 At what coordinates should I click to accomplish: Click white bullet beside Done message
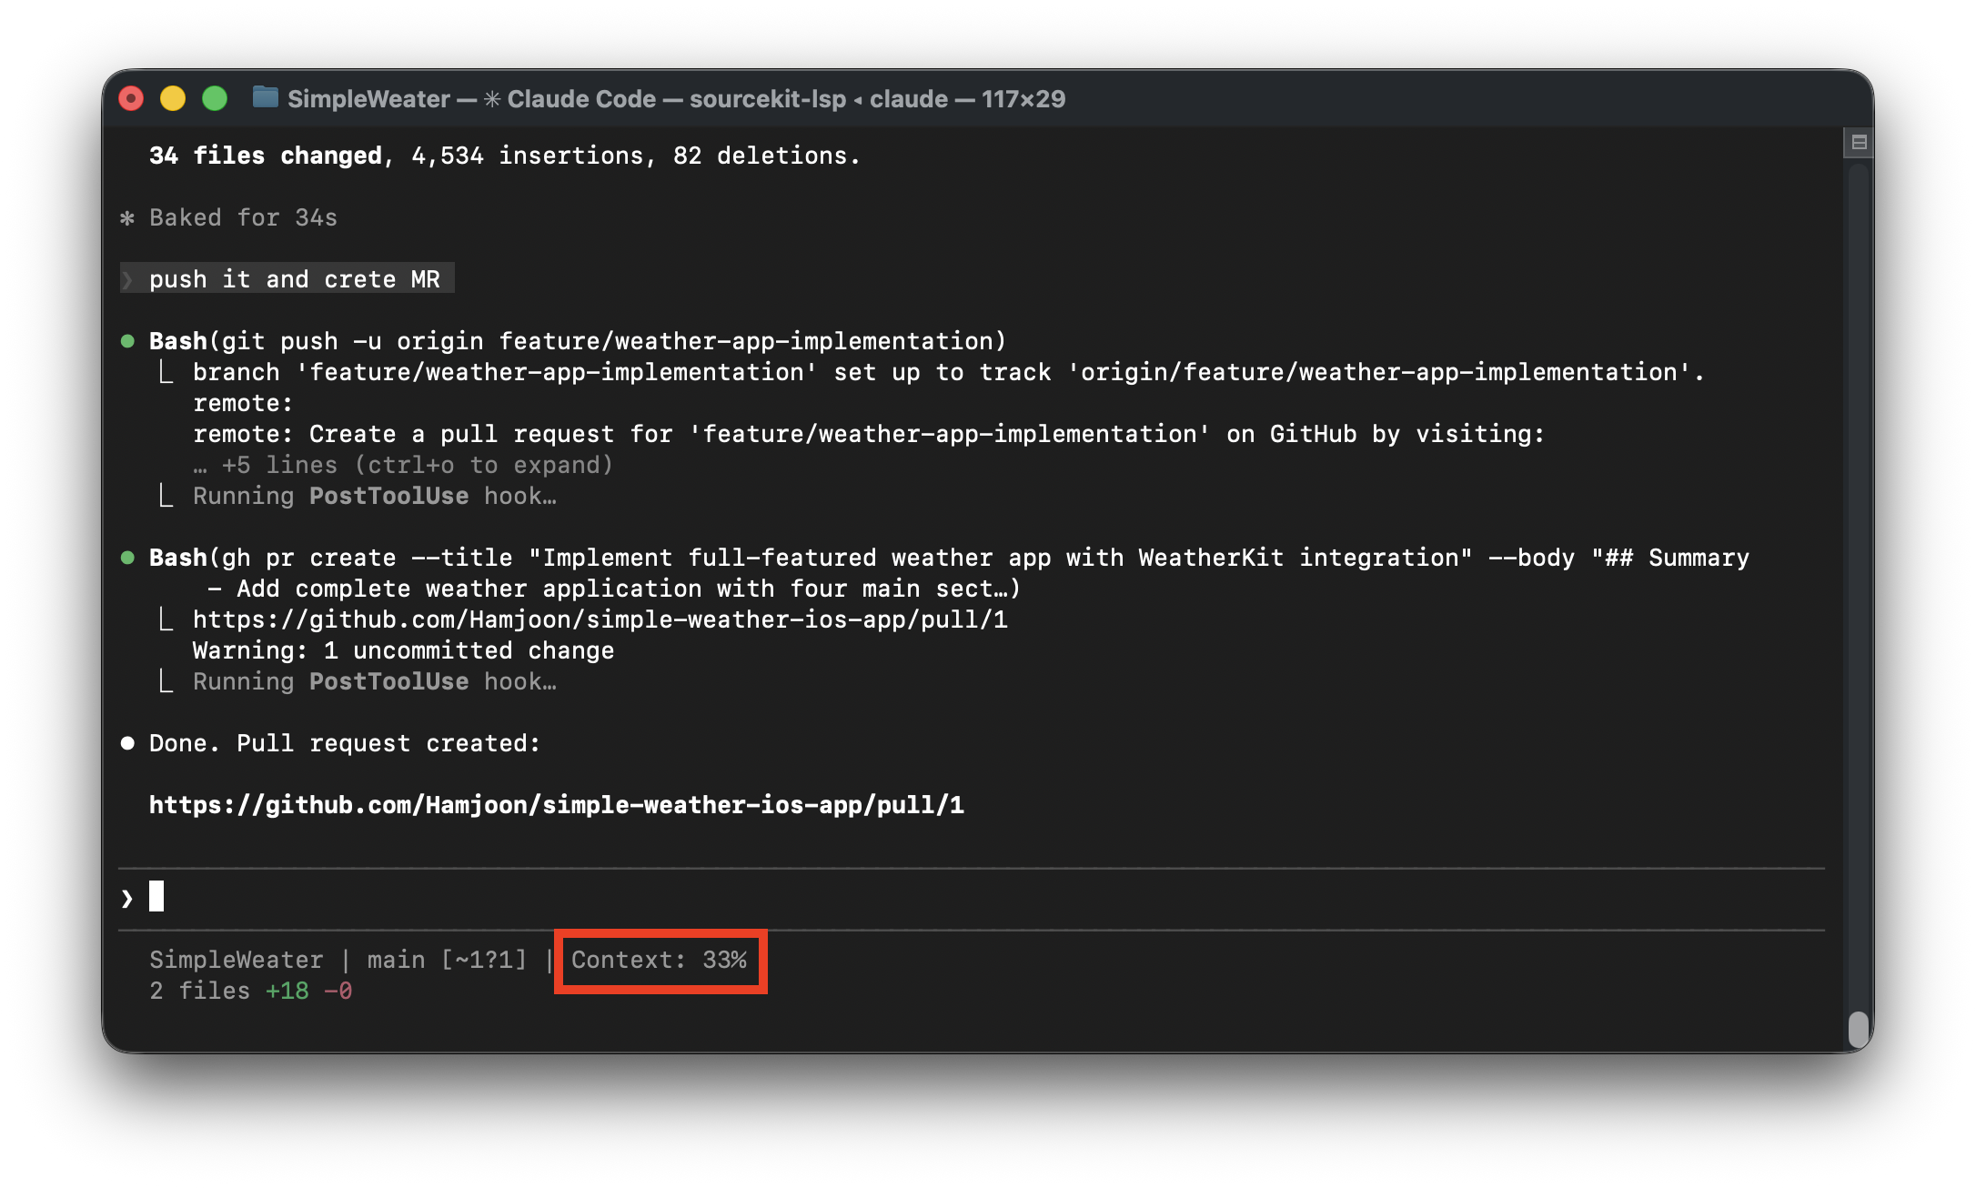pos(127,743)
